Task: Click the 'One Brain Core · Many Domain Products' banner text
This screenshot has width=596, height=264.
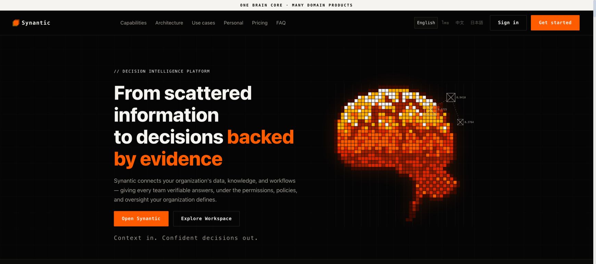Action: 296,5
